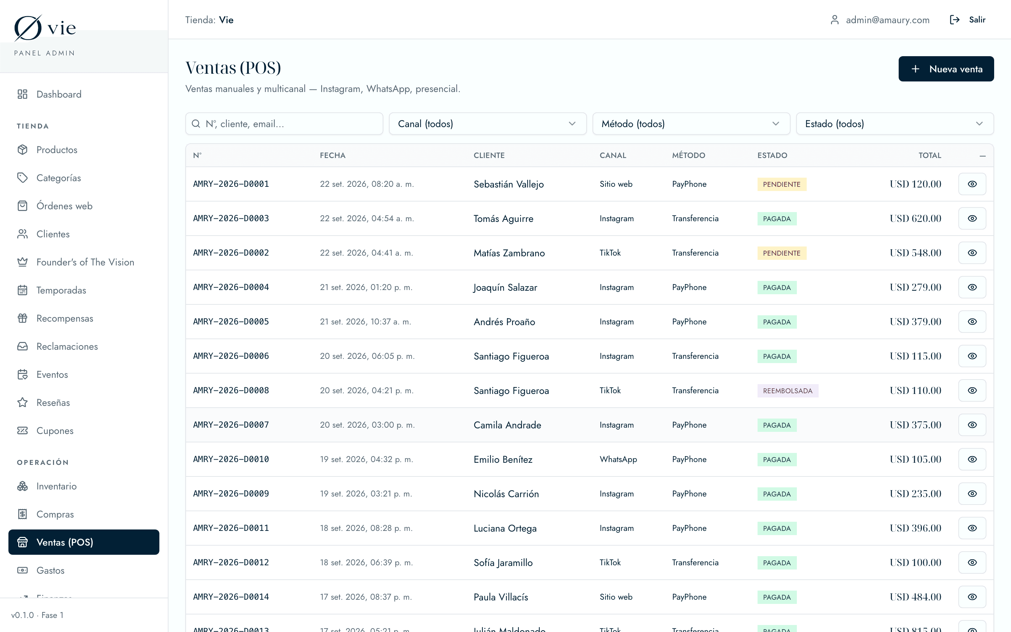View Joaquín Salazar's sale eye icon
Screen dimensions: 1011x632
pyautogui.click(x=972, y=287)
